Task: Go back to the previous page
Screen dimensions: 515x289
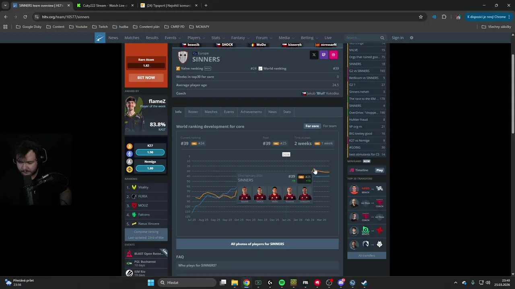Action: 6,17
